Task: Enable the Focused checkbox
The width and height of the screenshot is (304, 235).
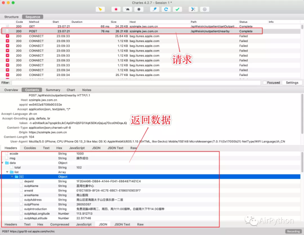Action: (x=264, y=83)
